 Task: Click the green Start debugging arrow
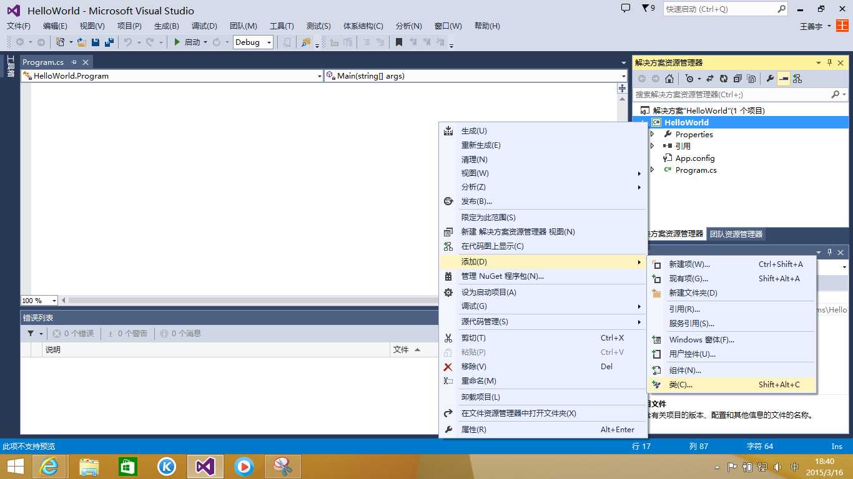tap(177, 42)
